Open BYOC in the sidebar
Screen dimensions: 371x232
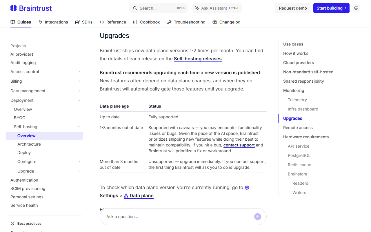click(19, 118)
